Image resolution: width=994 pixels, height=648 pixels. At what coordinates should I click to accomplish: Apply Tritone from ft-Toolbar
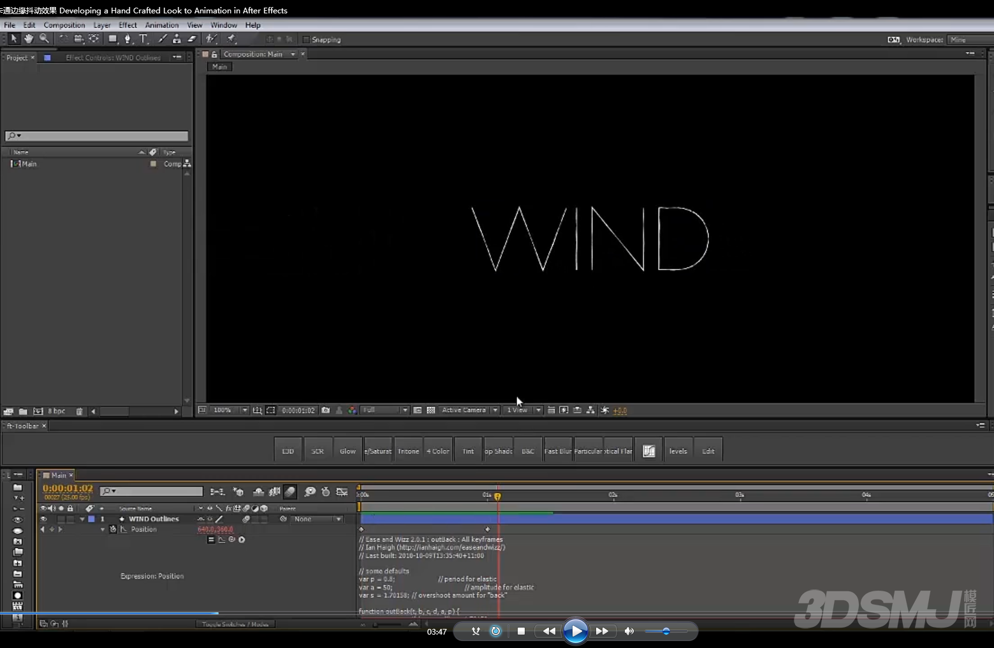click(x=408, y=451)
